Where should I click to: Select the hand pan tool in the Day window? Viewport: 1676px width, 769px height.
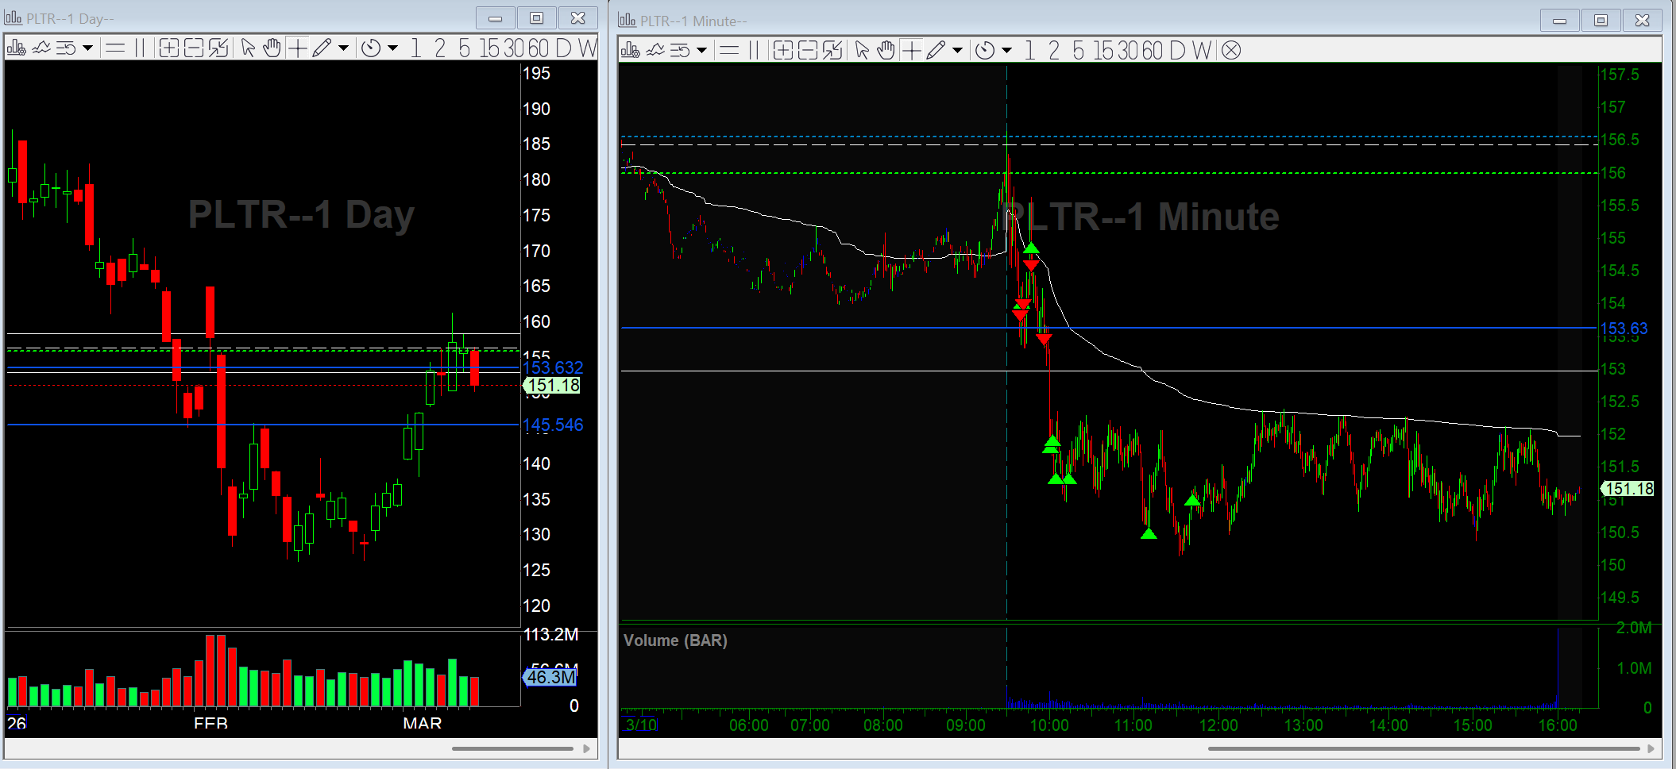272,48
